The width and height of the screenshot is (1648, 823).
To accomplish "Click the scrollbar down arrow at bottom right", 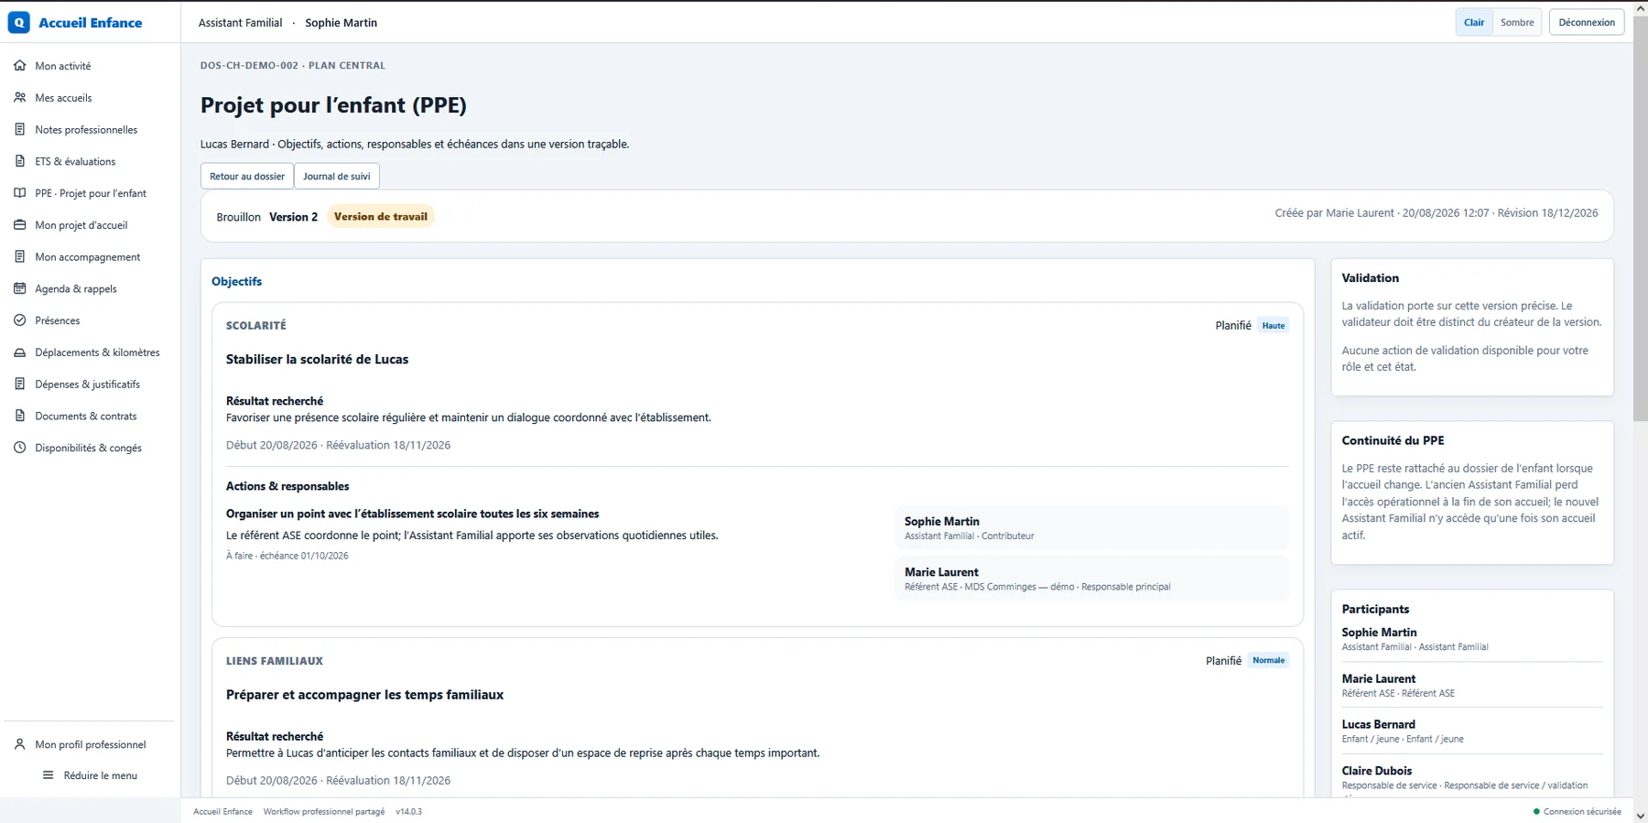I will pos(1641,816).
